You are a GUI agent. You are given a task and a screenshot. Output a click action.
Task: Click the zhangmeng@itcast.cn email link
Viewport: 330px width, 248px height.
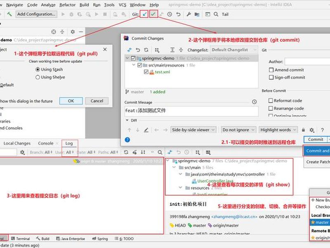[234, 217]
